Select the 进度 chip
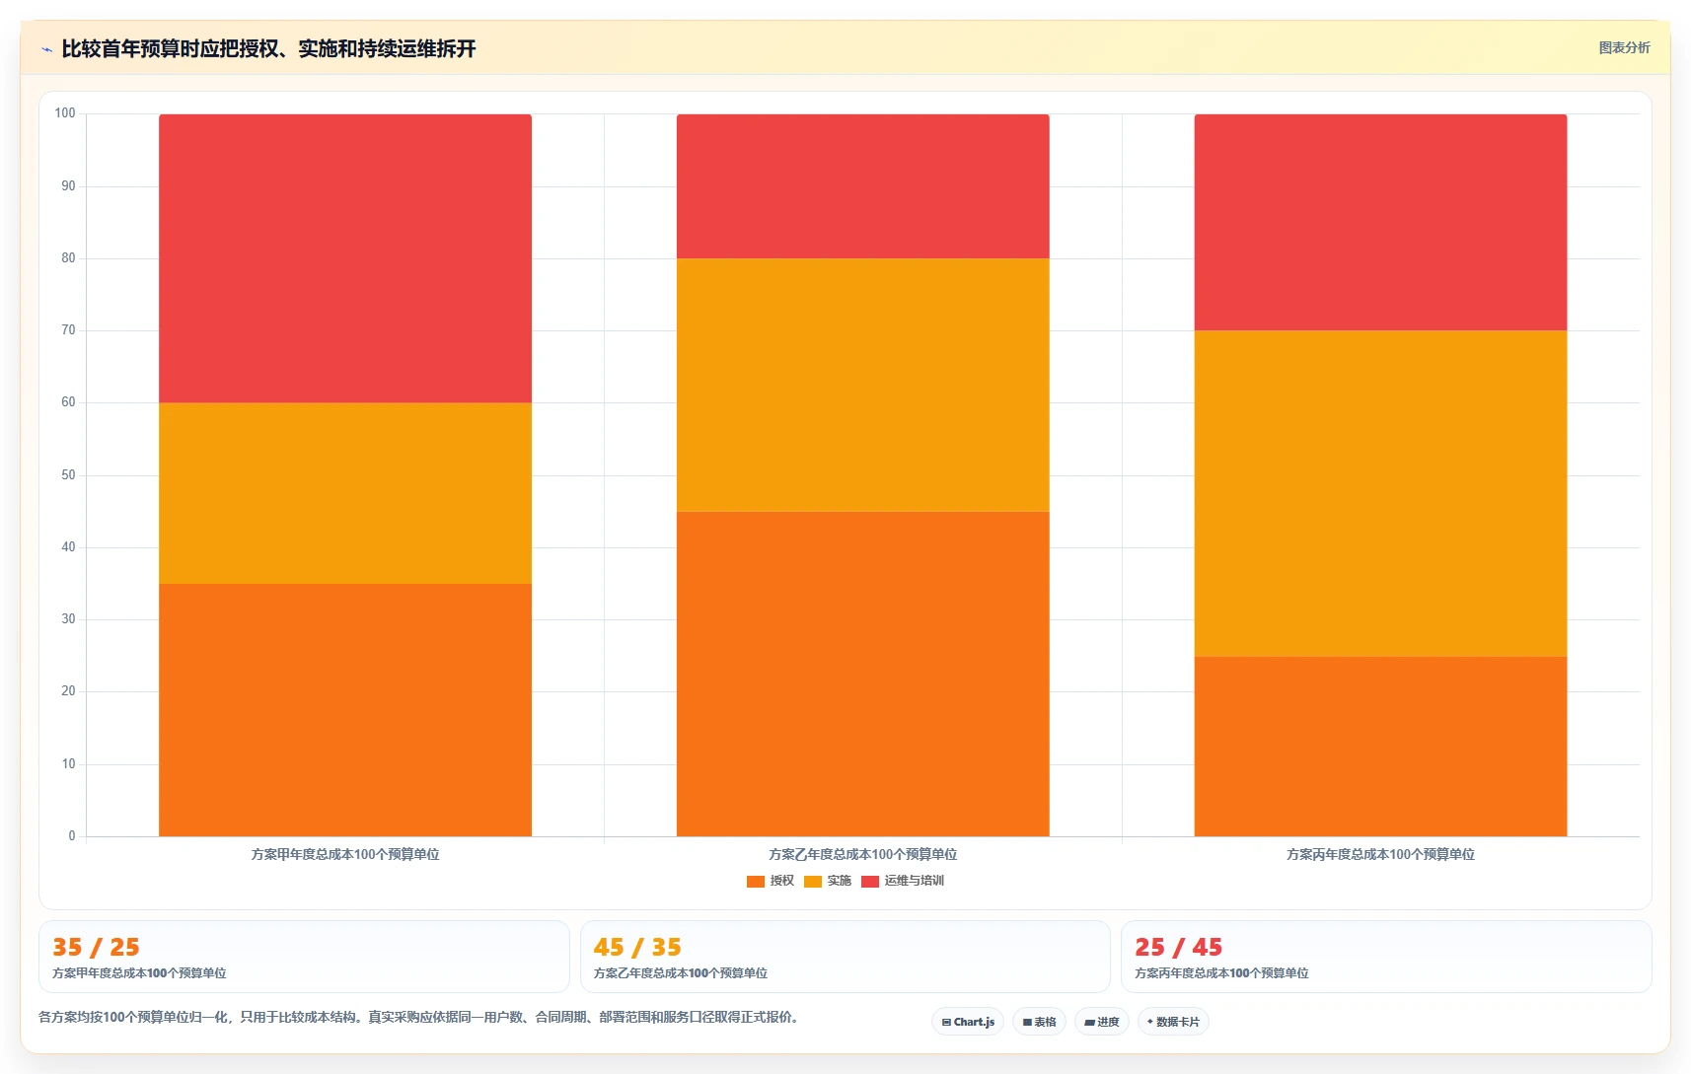Viewport: 1691px width, 1074px height. pyautogui.click(x=1101, y=1022)
